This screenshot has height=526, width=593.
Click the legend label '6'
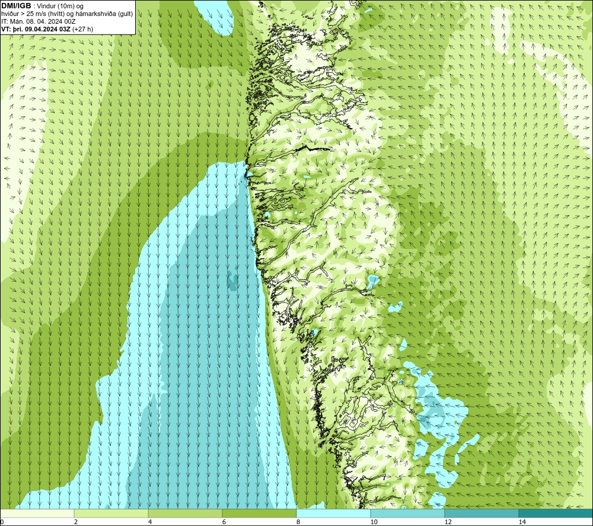224,522
